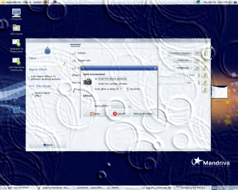Click the Help button in screenshot dialog
The height and width of the screenshot is (190, 238).
point(95,114)
